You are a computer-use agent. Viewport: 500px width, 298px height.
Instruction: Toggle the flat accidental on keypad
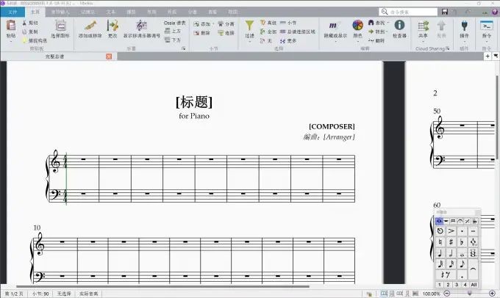462,241
